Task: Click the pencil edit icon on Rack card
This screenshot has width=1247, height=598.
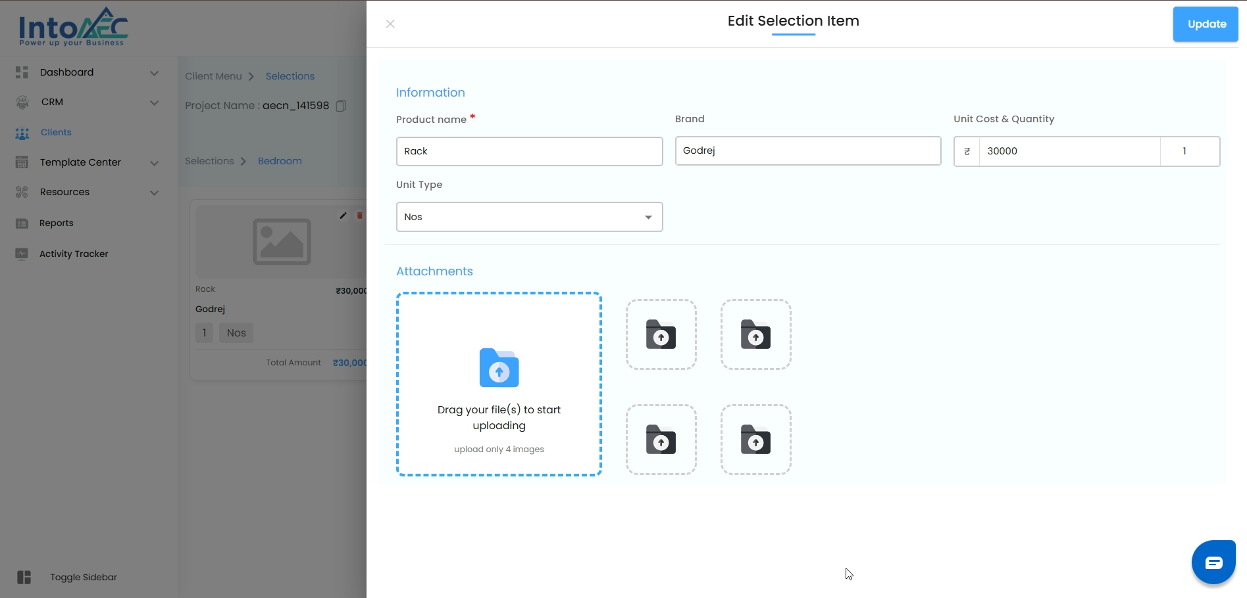Action: (x=343, y=216)
